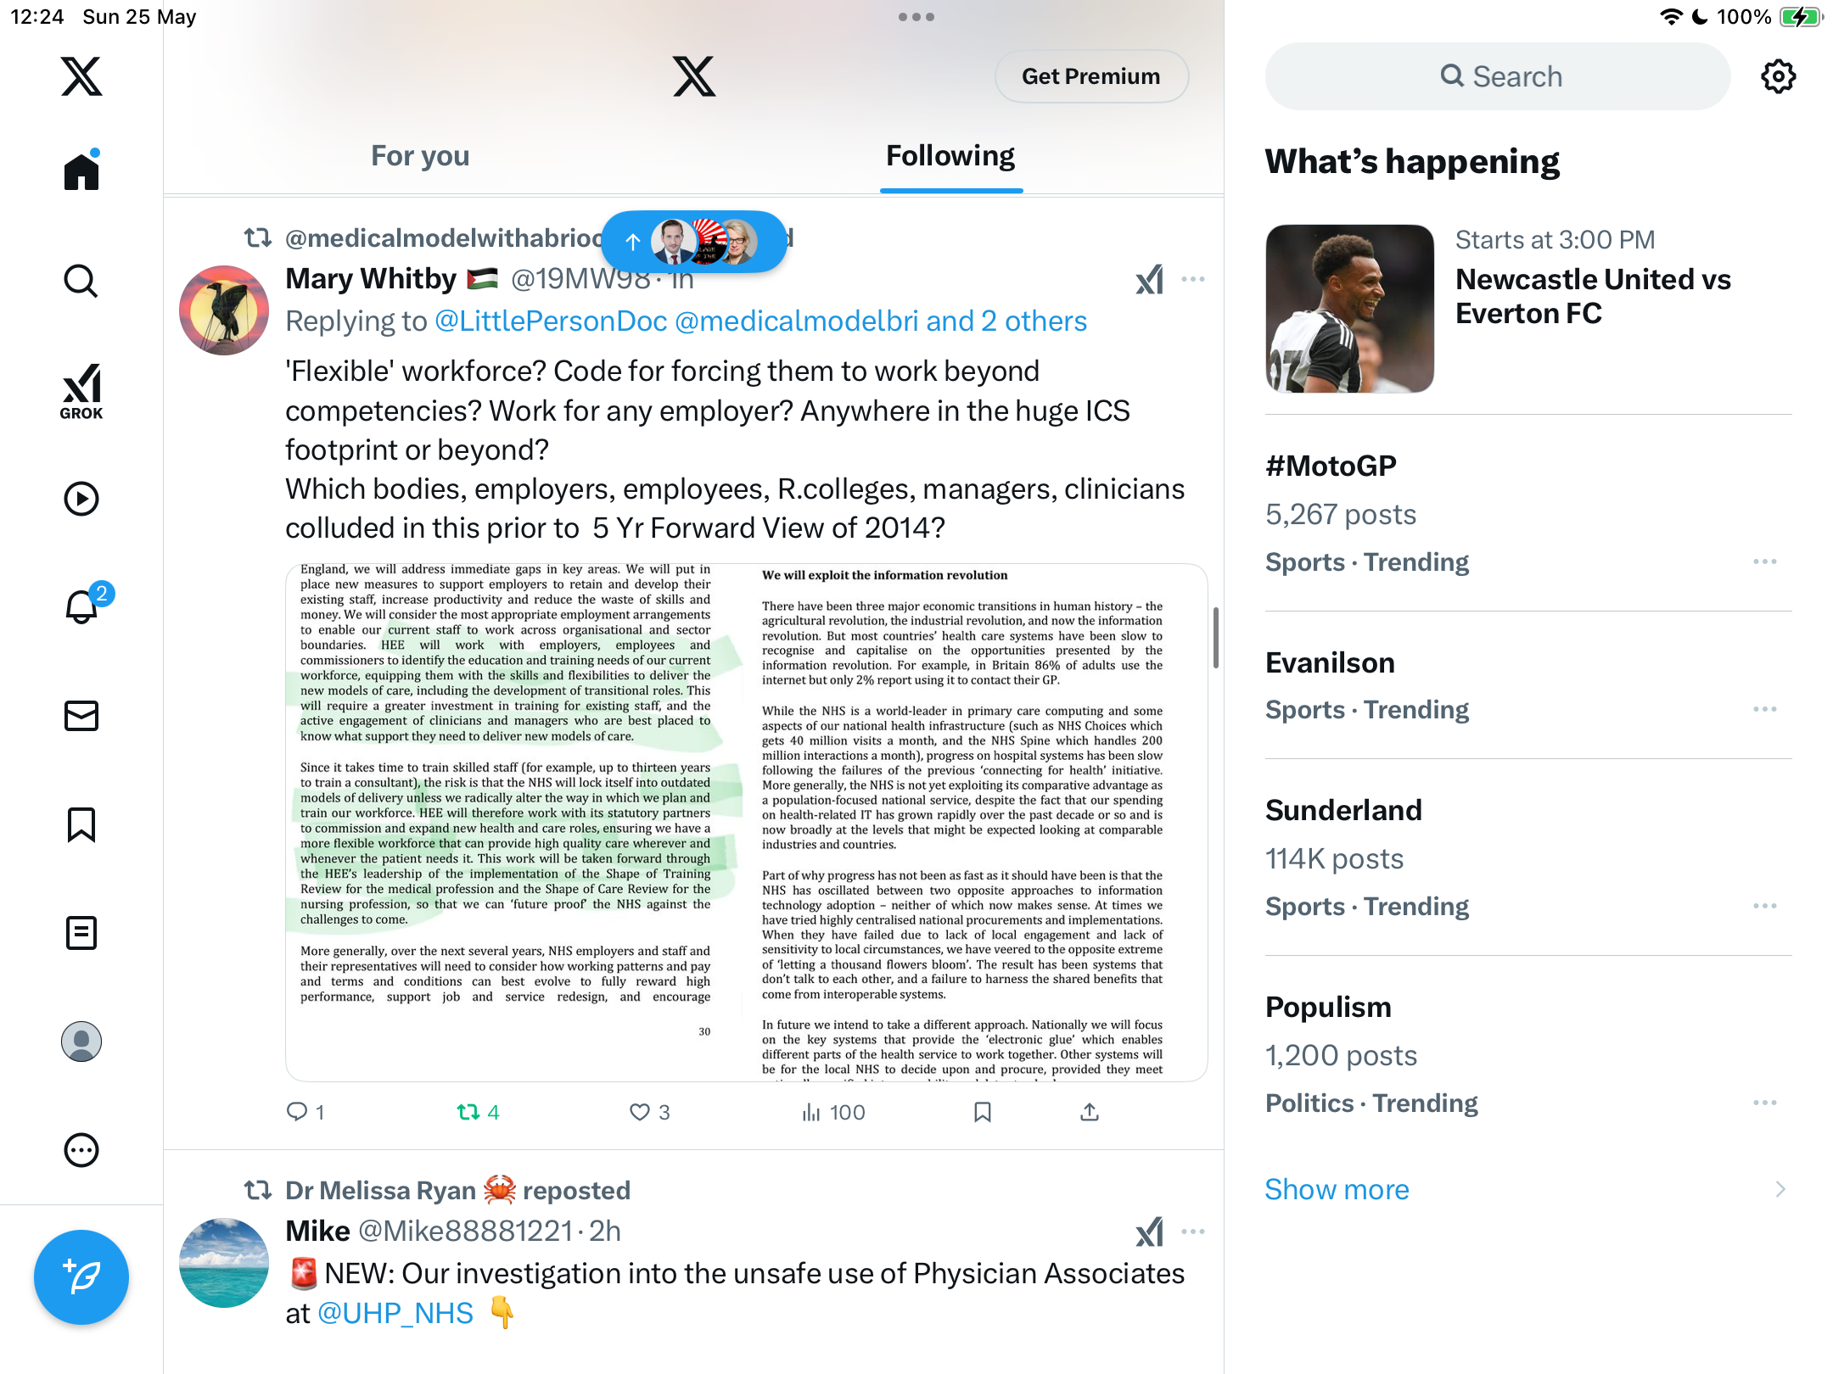1833x1374 pixels.
Task: Open Grok from the sidebar
Action: click(81, 391)
